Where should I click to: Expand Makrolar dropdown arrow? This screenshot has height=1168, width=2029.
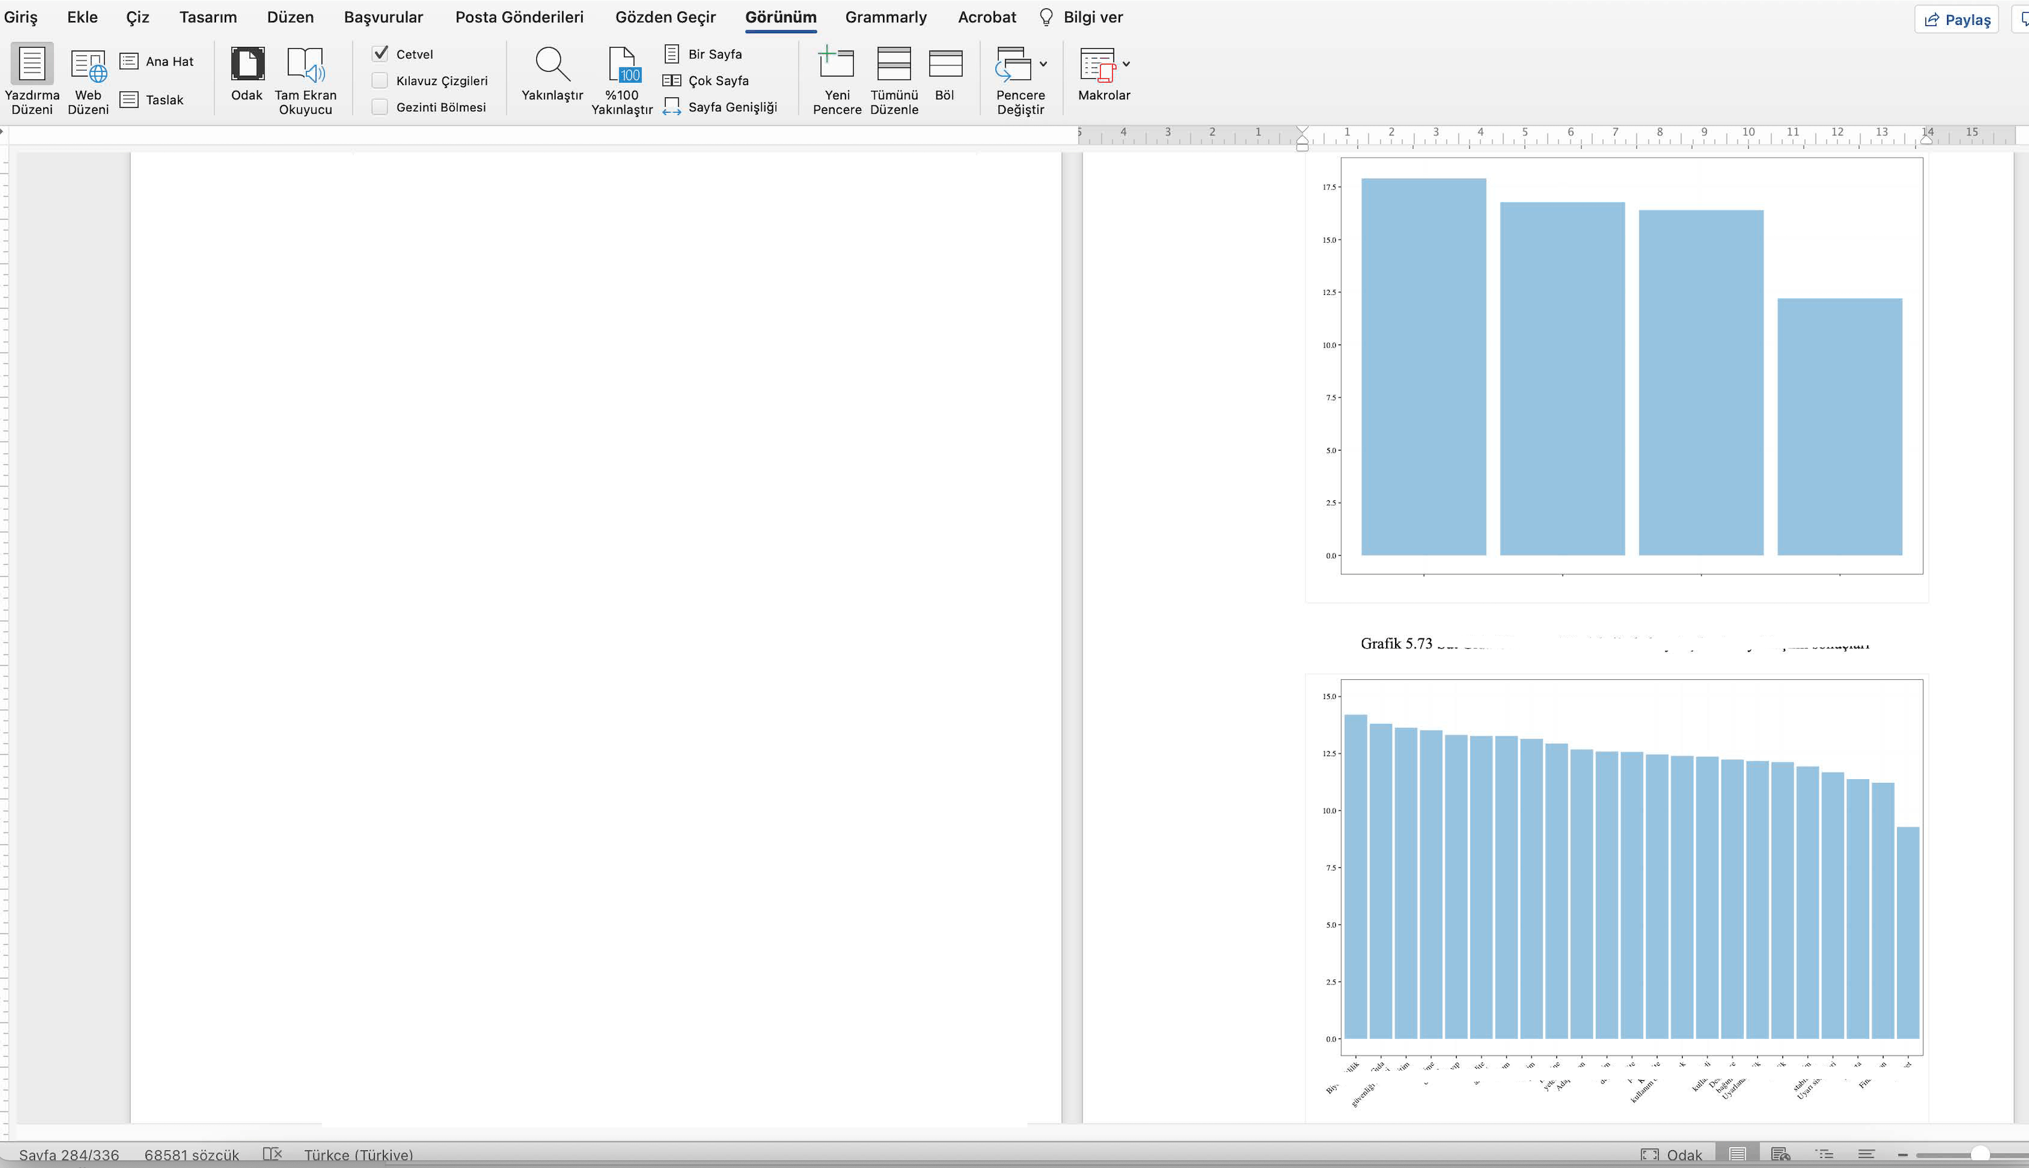tap(1126, 64)
